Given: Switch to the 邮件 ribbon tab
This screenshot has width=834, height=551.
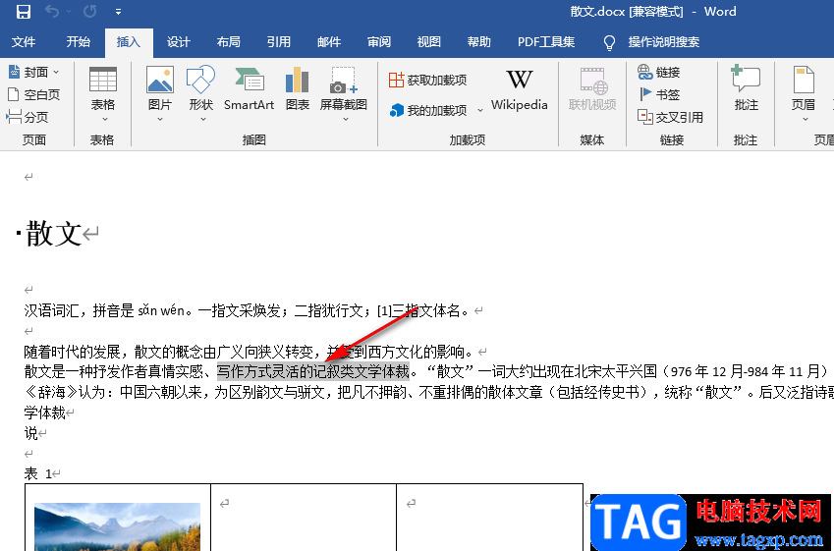Looking at the screenshot, I should (329, 42).
